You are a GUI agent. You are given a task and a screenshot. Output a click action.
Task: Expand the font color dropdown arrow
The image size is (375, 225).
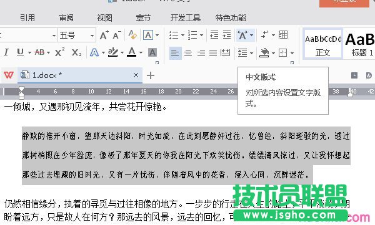coord(141,53)
